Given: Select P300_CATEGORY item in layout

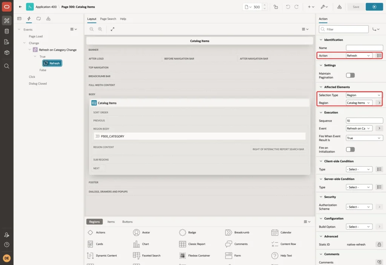Looking at the screenshot, I should (200, 136).
